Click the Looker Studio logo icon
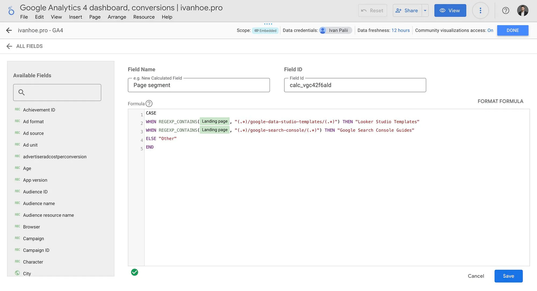The height and width of the screenshot is (291, 537). coord(11,11)
